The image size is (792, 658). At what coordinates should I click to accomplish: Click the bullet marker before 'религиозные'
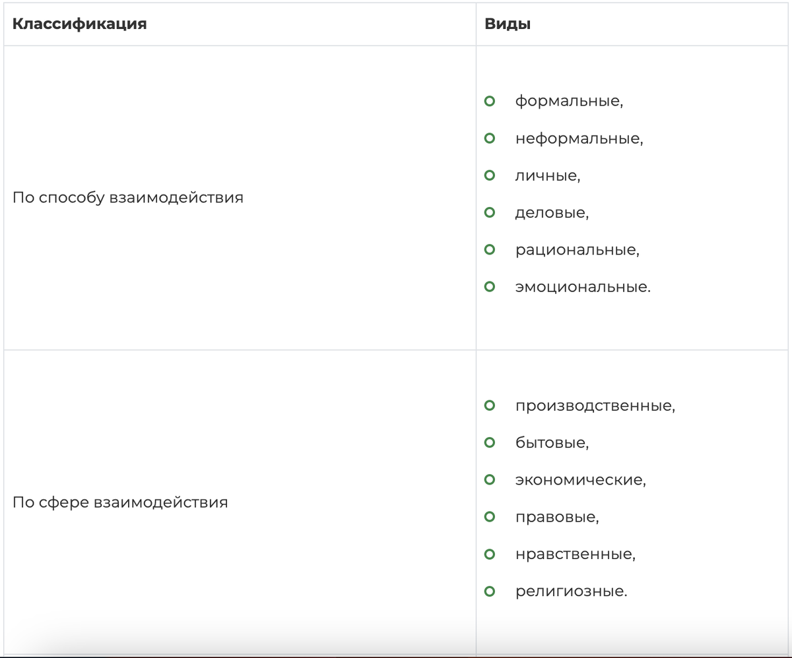[489, 591]
